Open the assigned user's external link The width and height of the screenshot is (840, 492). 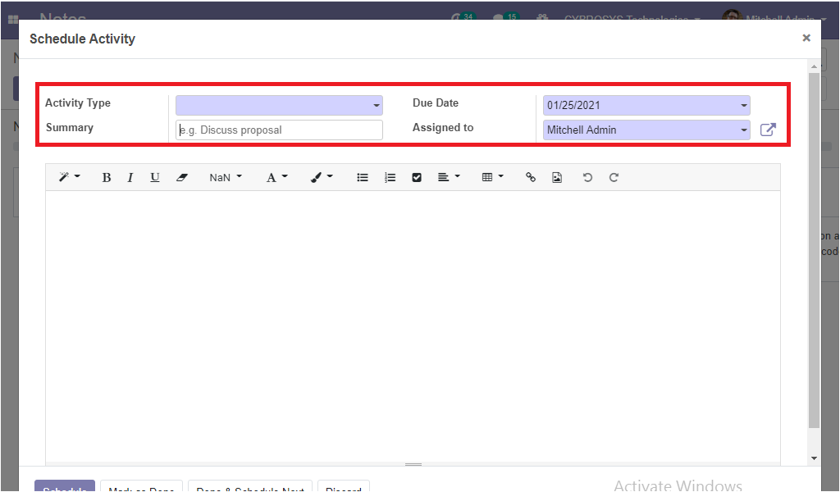point(768,130)
